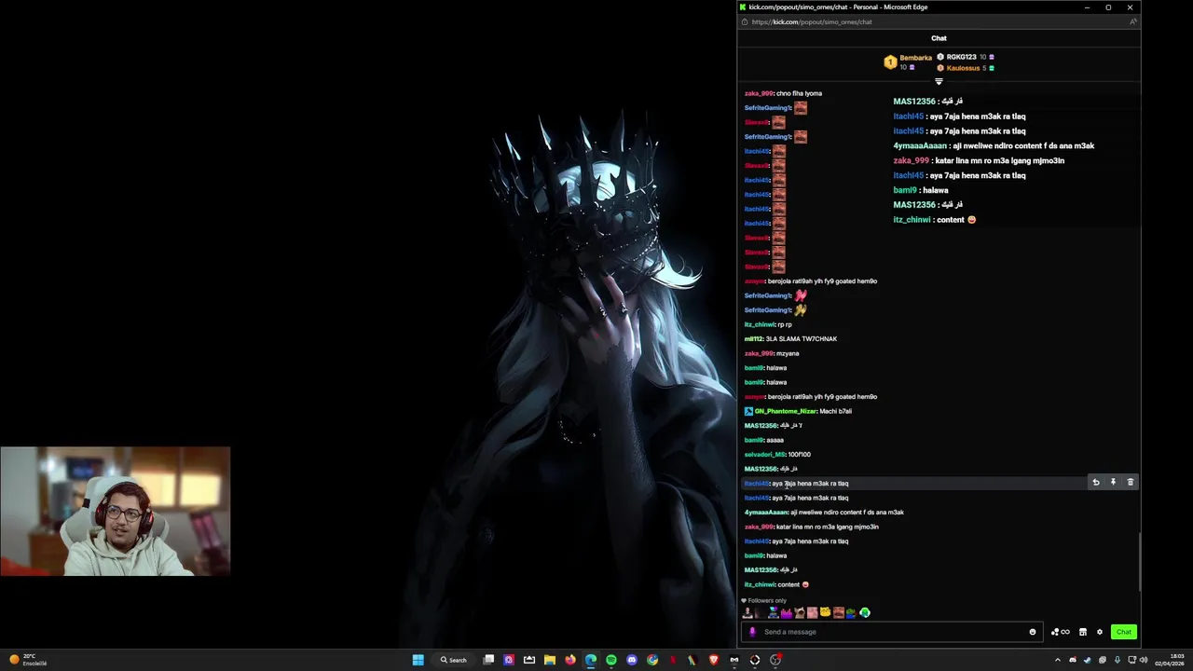The image size is (1193, 671).
Task: Open Kaulossus leaderboard entry
Action: click(966, 68)
